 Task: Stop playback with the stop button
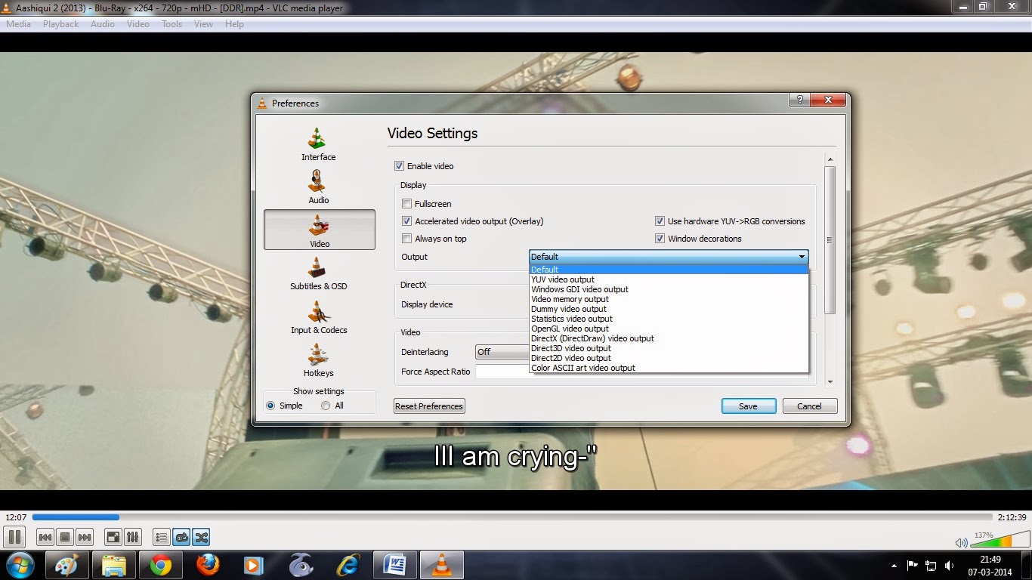(65, 538)
